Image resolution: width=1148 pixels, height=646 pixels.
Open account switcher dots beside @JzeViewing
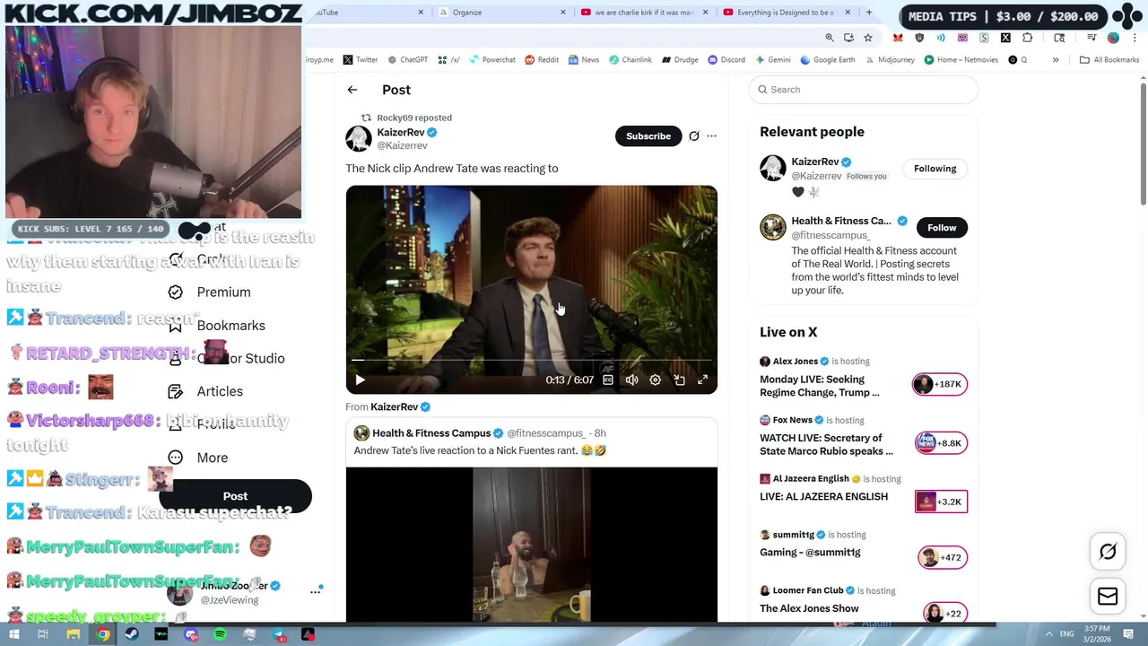(x=316, y=591)
